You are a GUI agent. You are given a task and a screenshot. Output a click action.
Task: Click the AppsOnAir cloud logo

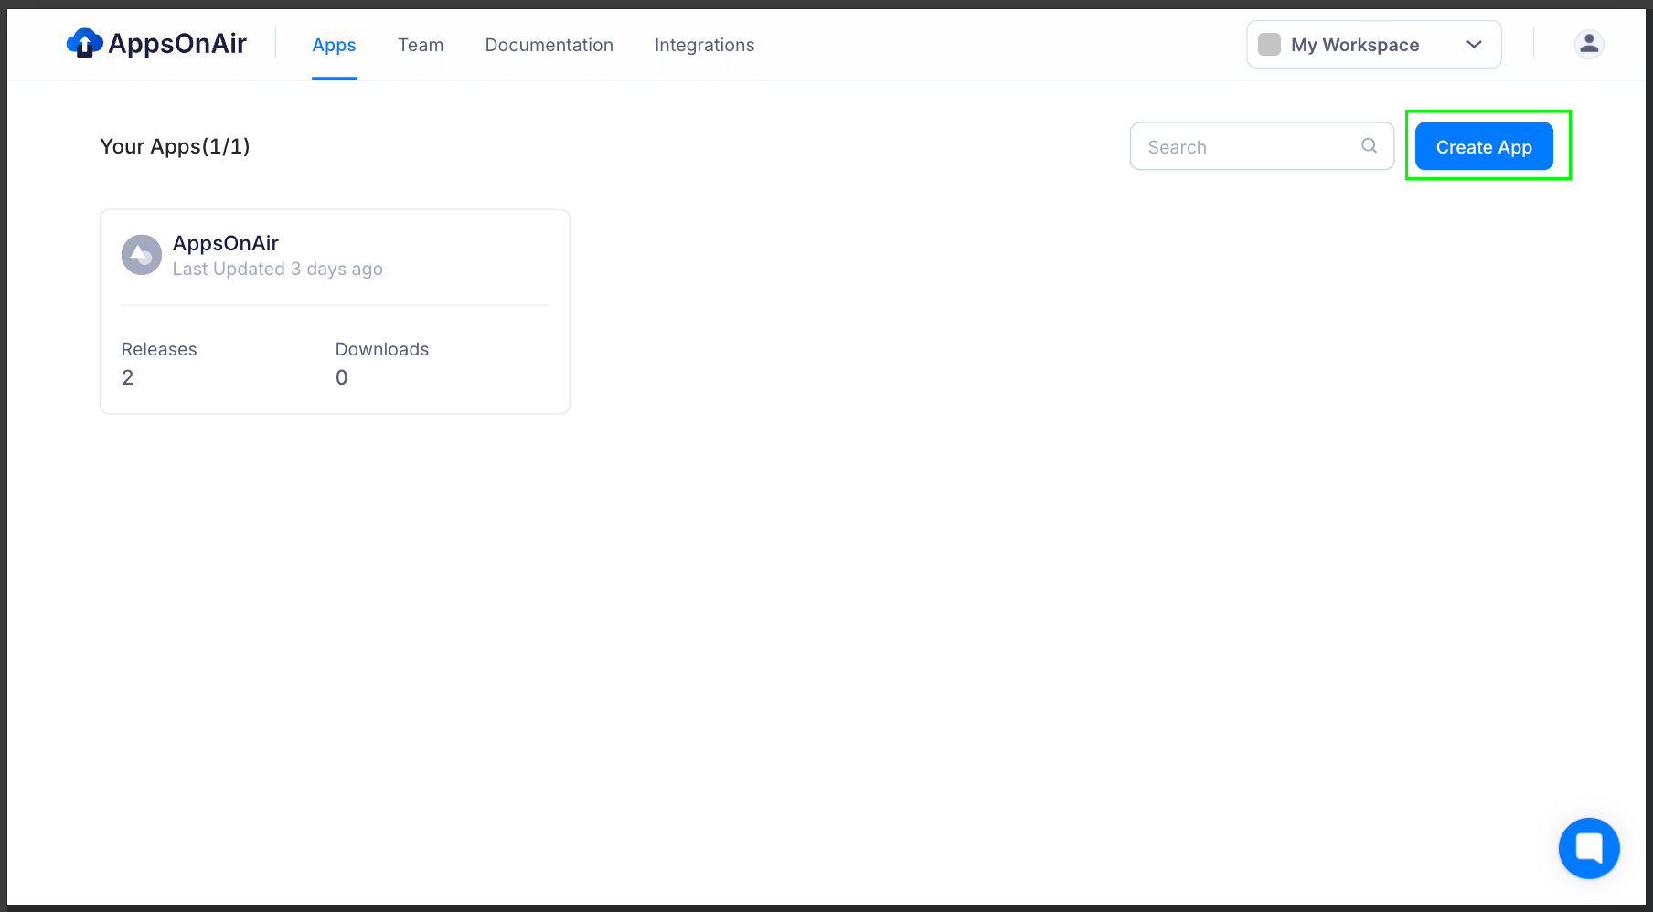(82, 43)
